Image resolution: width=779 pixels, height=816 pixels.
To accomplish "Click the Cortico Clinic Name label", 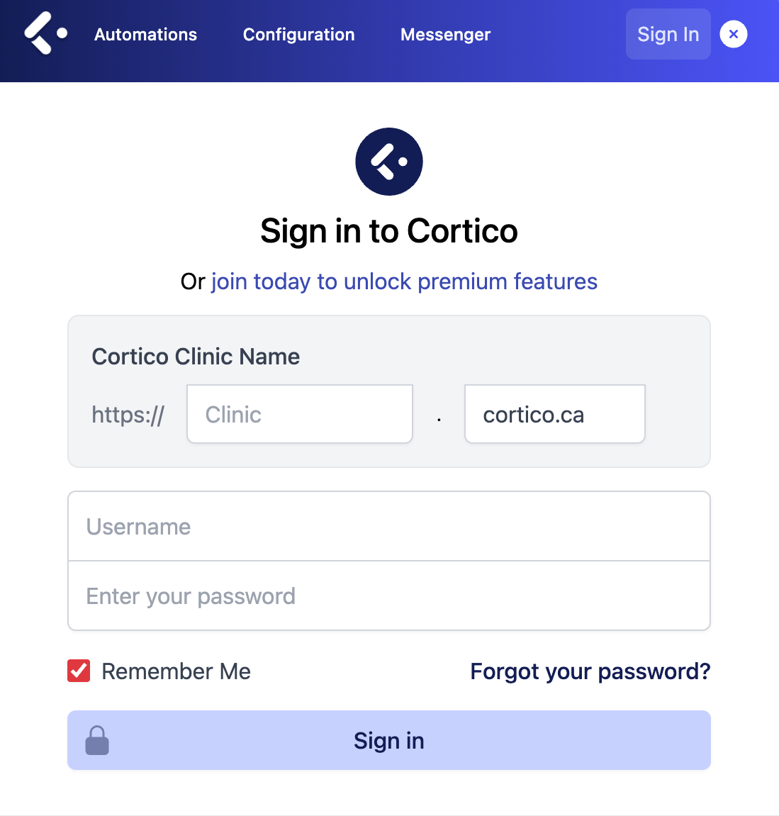I will [196, 357].
